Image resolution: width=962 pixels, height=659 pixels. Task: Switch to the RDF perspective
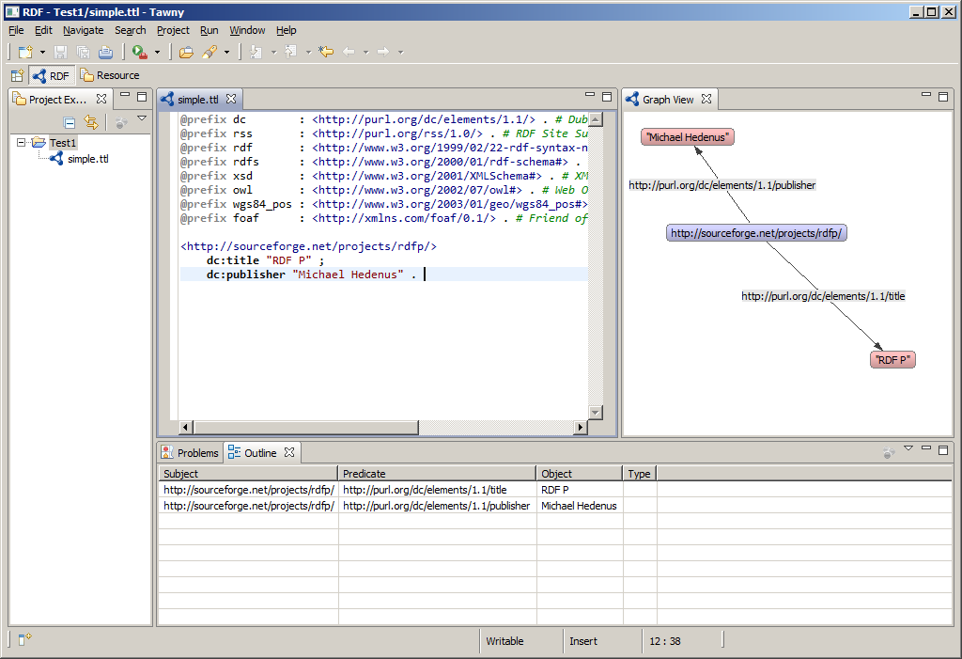[x=52, y=76]
